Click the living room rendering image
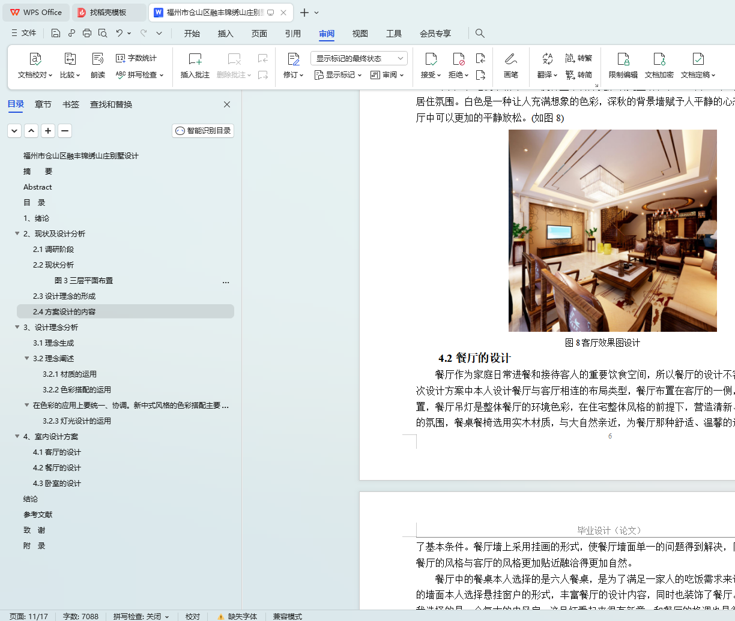The height and width of the screenshot is (621, 735). [x=612, y=230]
